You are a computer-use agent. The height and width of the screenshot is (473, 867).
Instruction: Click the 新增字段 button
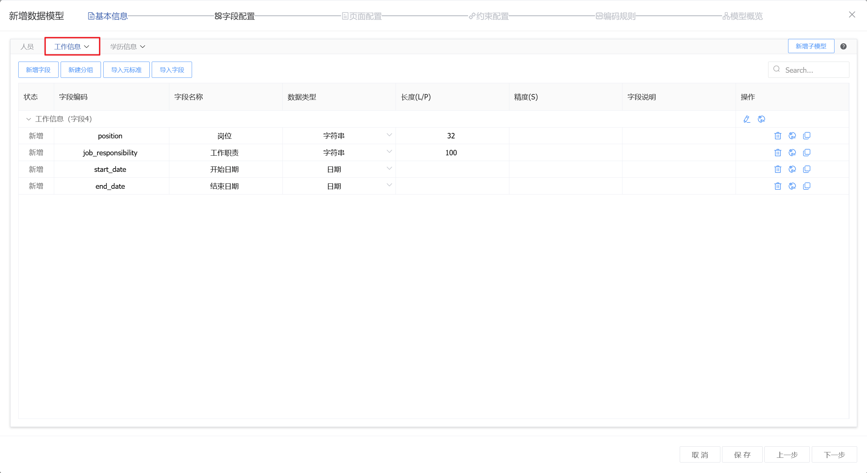tap(38, 70)
